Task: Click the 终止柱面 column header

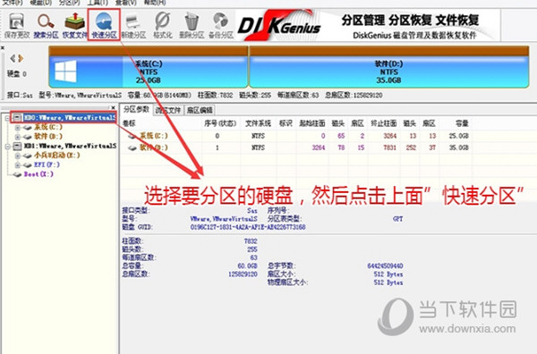Action: (x=384, y=123)
